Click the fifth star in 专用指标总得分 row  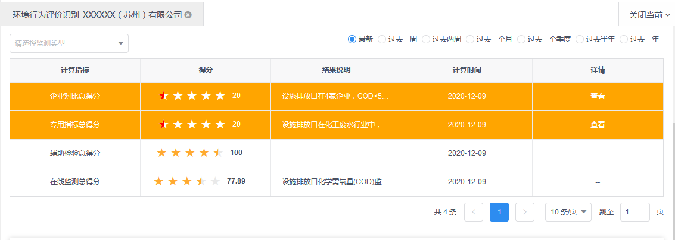(x=220, y=124)
